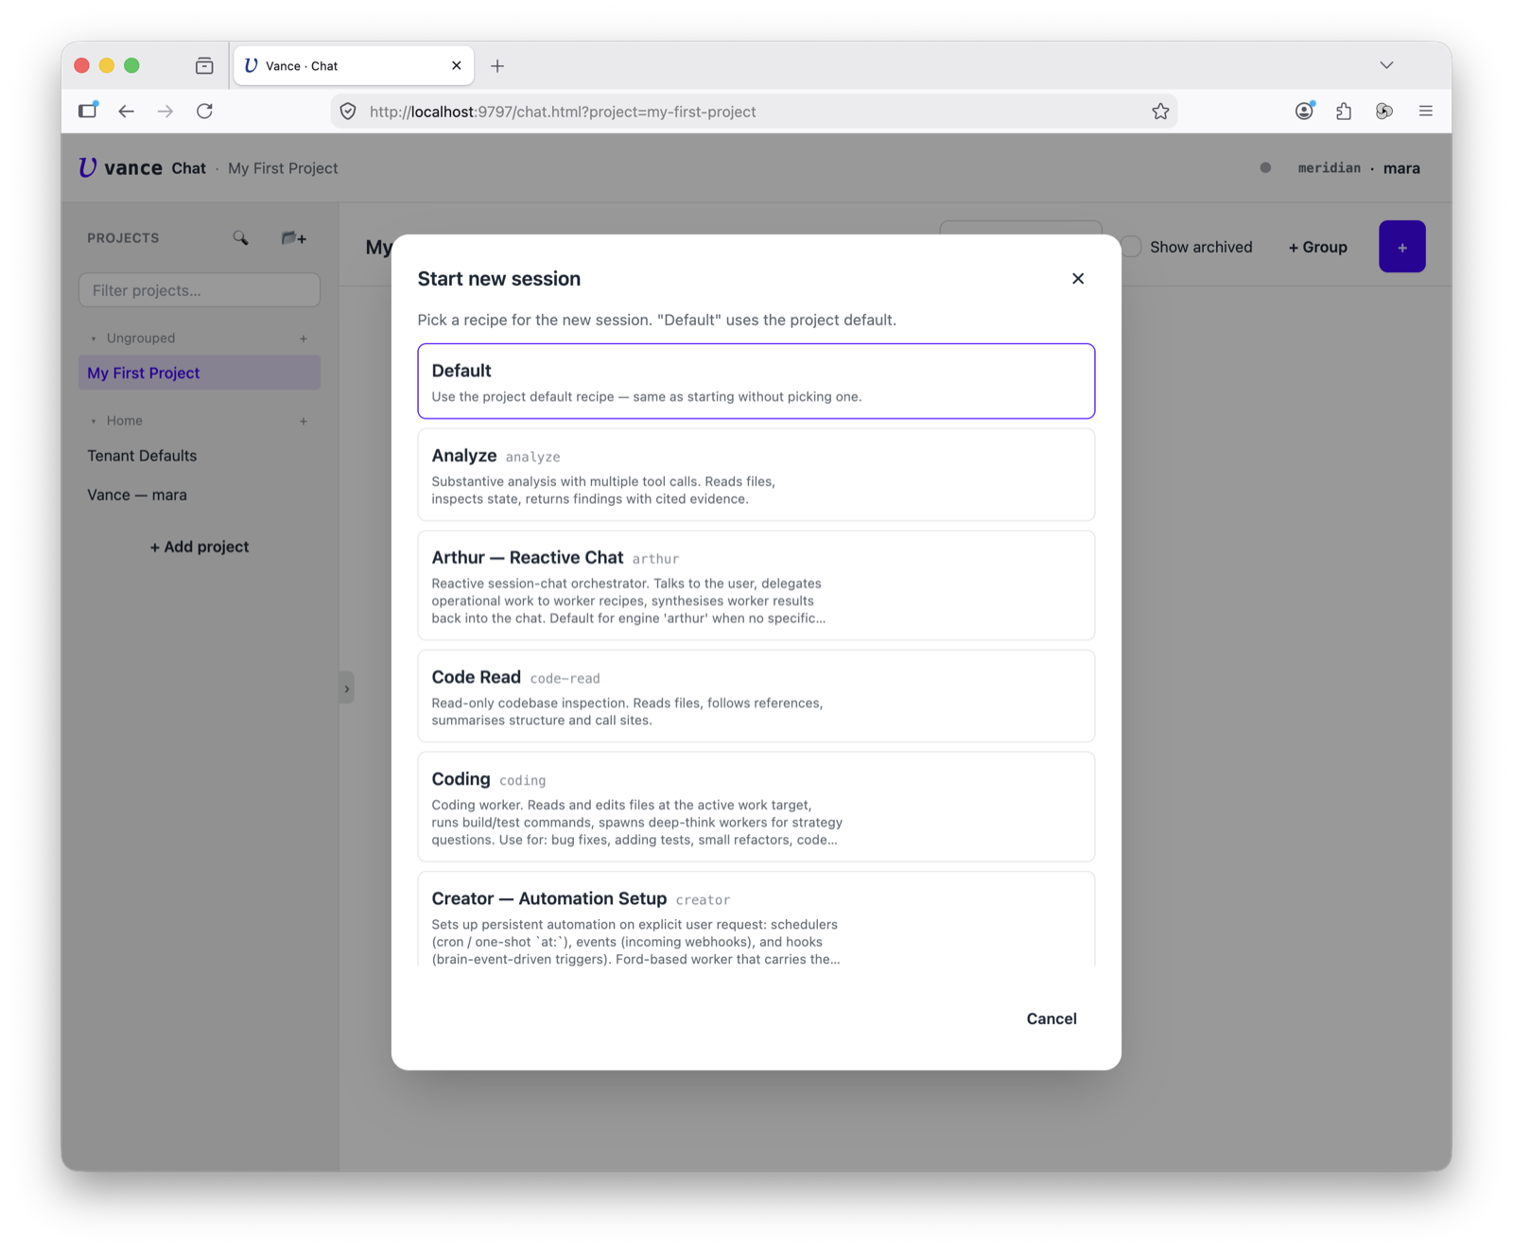
Task: Close the Start new session dialog
Action: 1078,278
